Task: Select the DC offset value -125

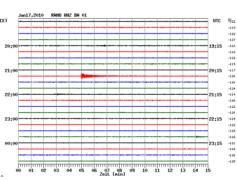Action: pyautogui.click(x=232, y=161)
